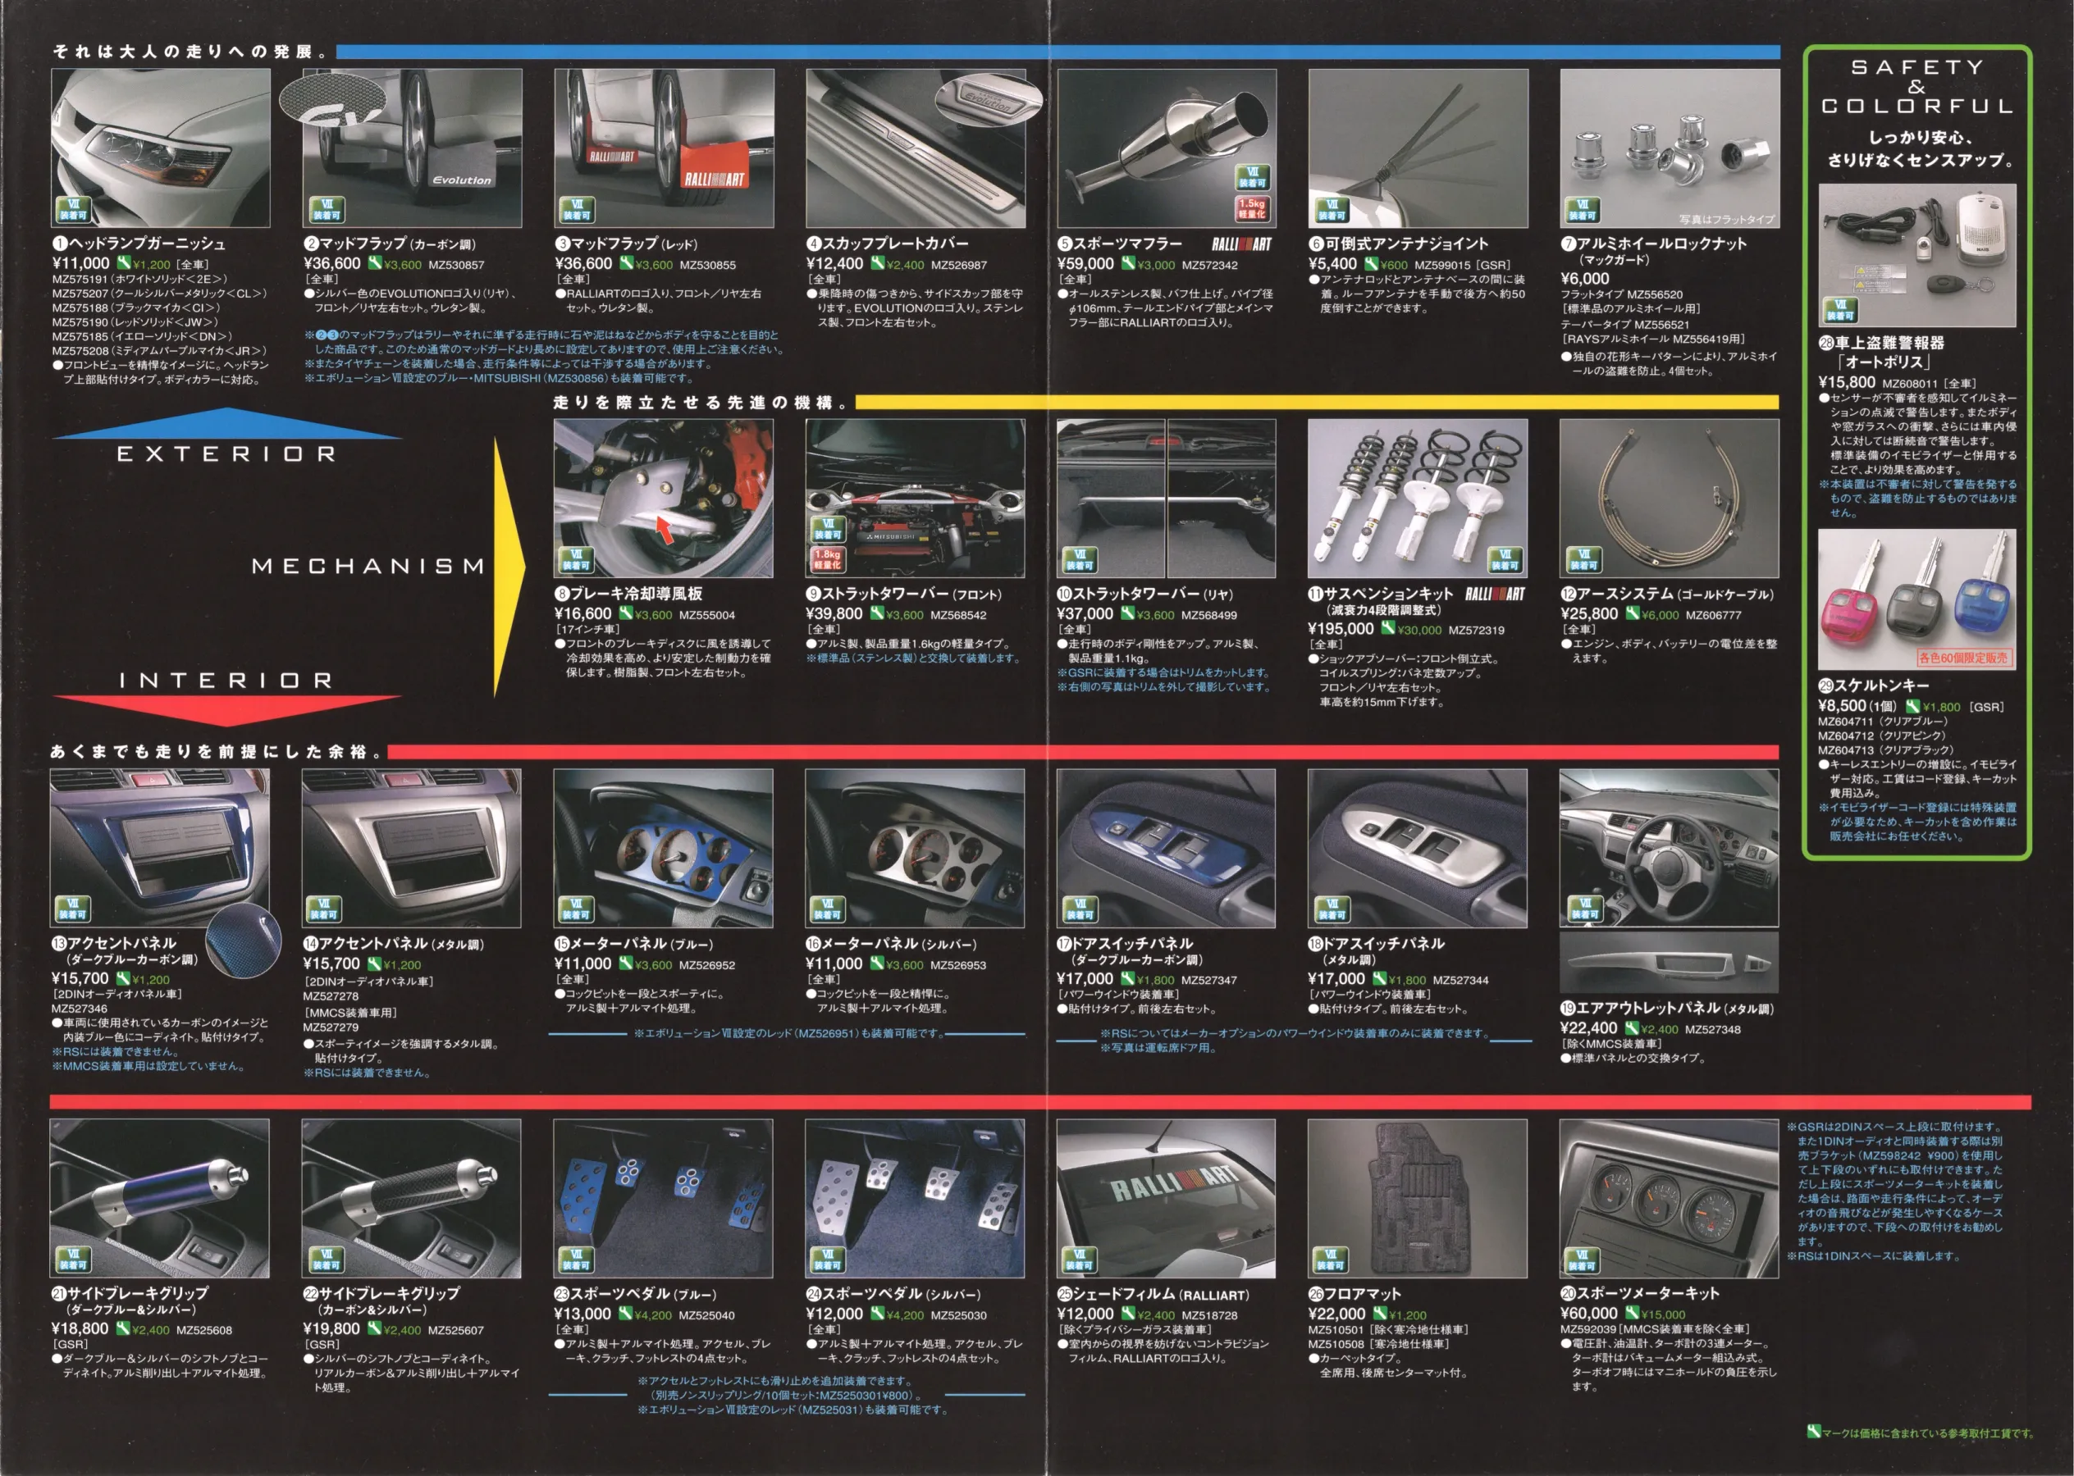
Task: Click the ⑩ストラットタワーバー (リヤ) title
Action: click(1144, 594)
